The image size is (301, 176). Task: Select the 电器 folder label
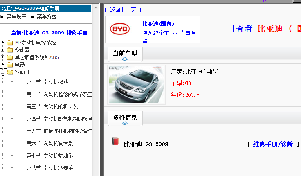20,65
